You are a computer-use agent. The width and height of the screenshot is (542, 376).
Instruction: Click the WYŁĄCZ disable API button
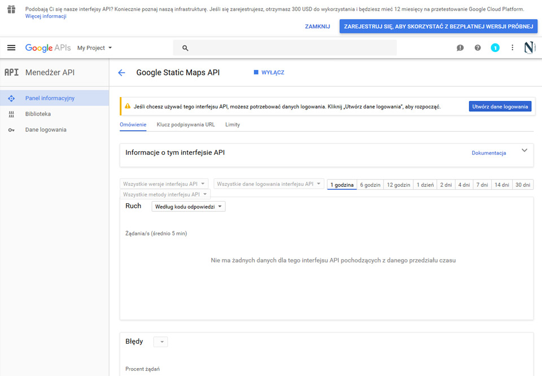[x=269, y=72]
